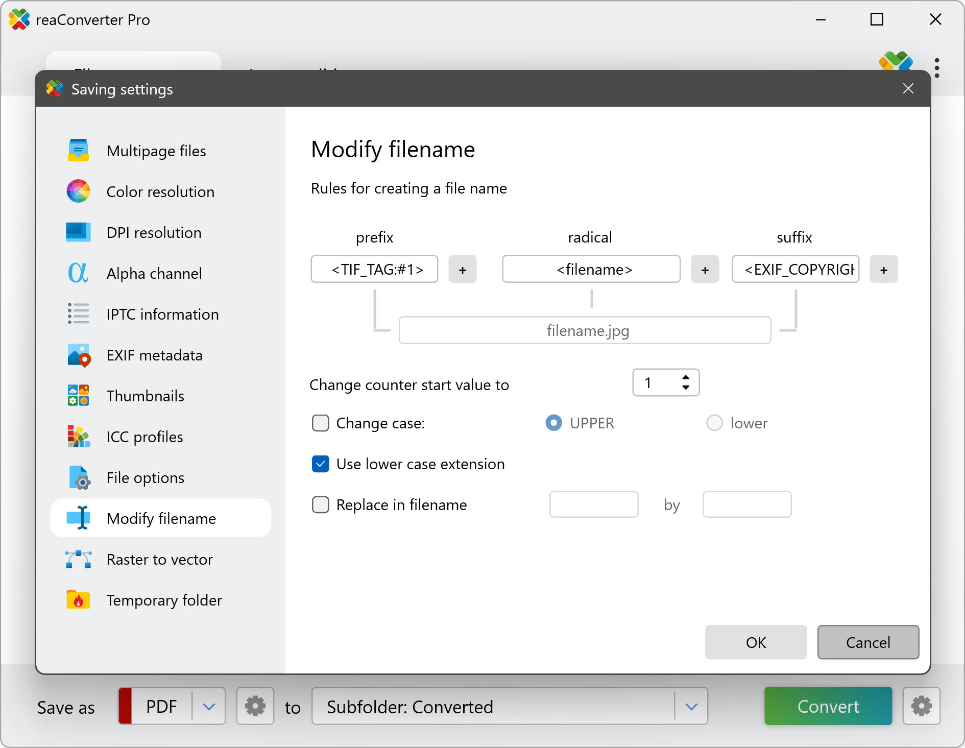Switch to File options section
Screen dimensions: 965x748
coord(146,477)
